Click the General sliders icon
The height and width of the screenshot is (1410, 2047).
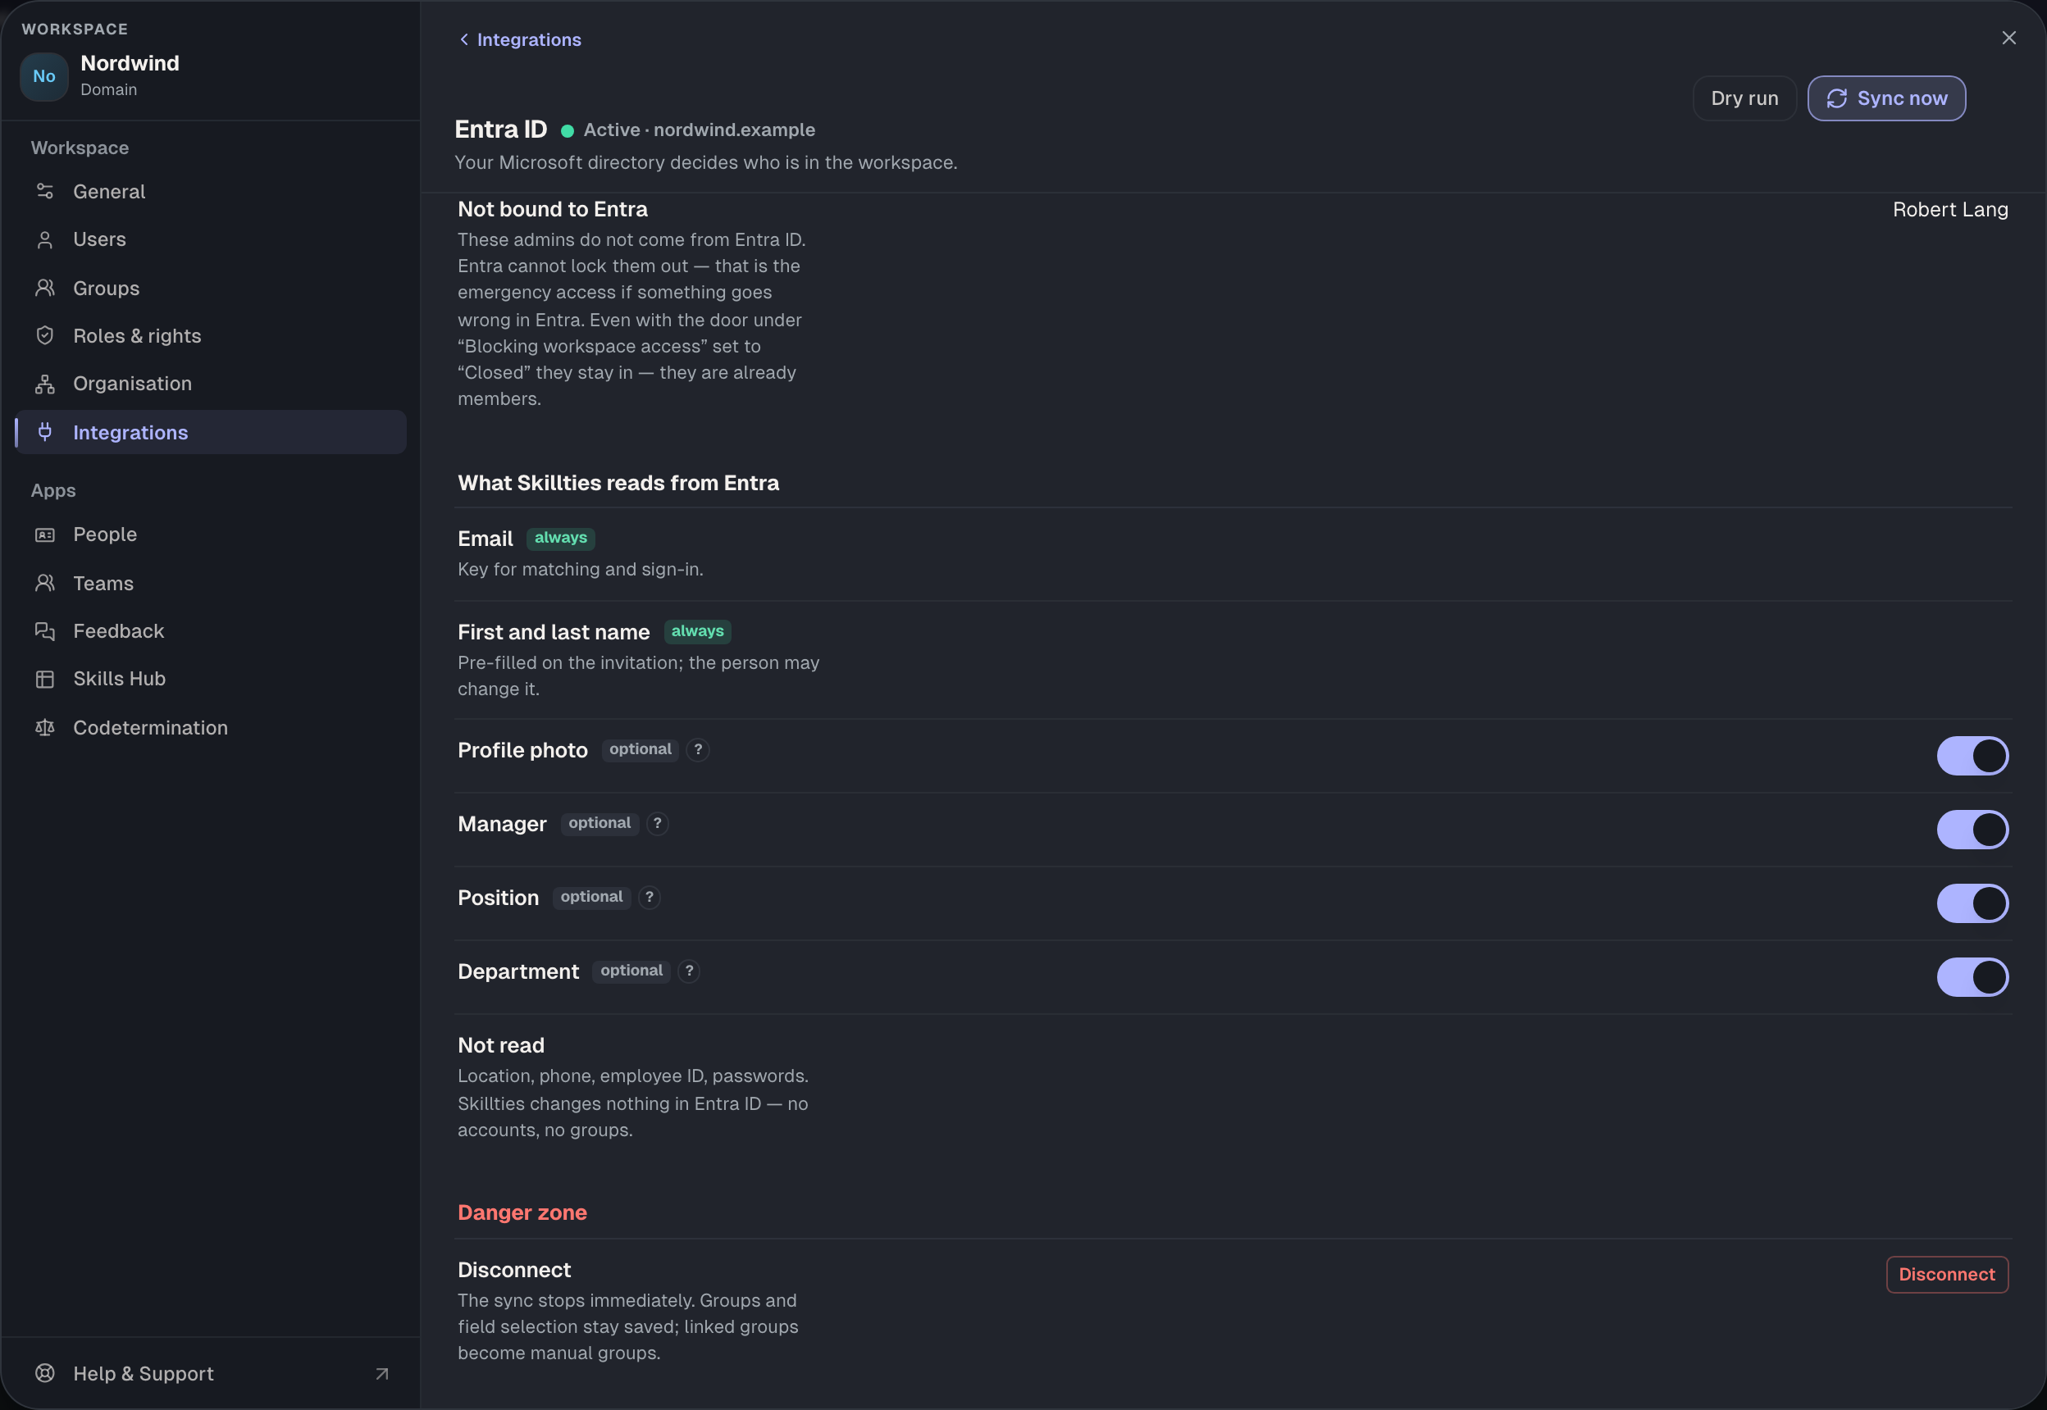click(45, 191)
